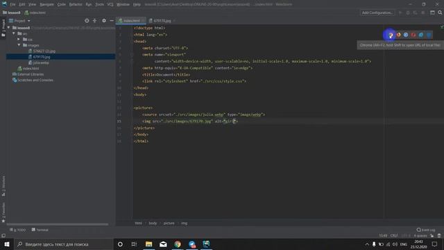Open the Structure side tool window
Screen dimensions: 444x250
click(x=3, y=185)
